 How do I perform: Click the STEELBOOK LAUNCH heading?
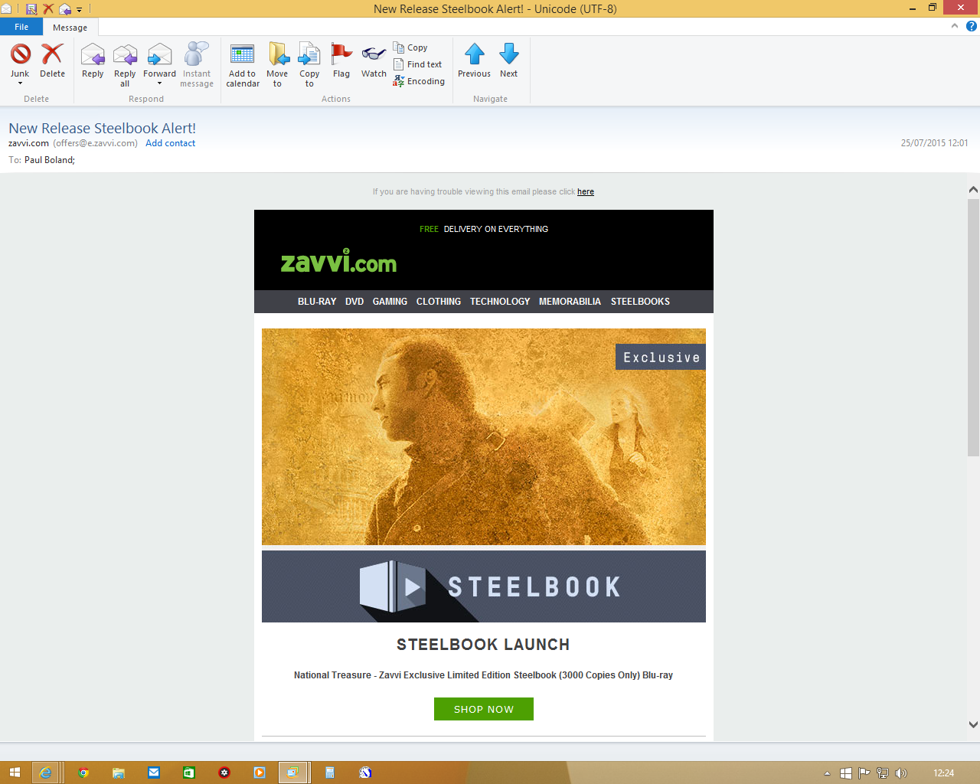pos(483,645)
